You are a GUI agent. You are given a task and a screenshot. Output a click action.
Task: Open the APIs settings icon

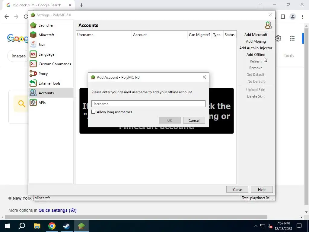pos(33,103)
